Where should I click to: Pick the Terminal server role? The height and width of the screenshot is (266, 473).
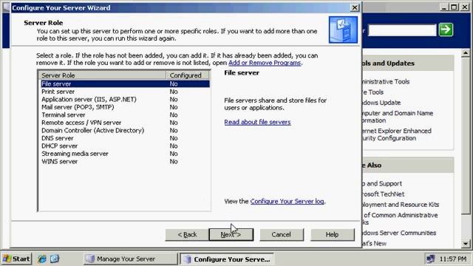[x=125, y=115]
